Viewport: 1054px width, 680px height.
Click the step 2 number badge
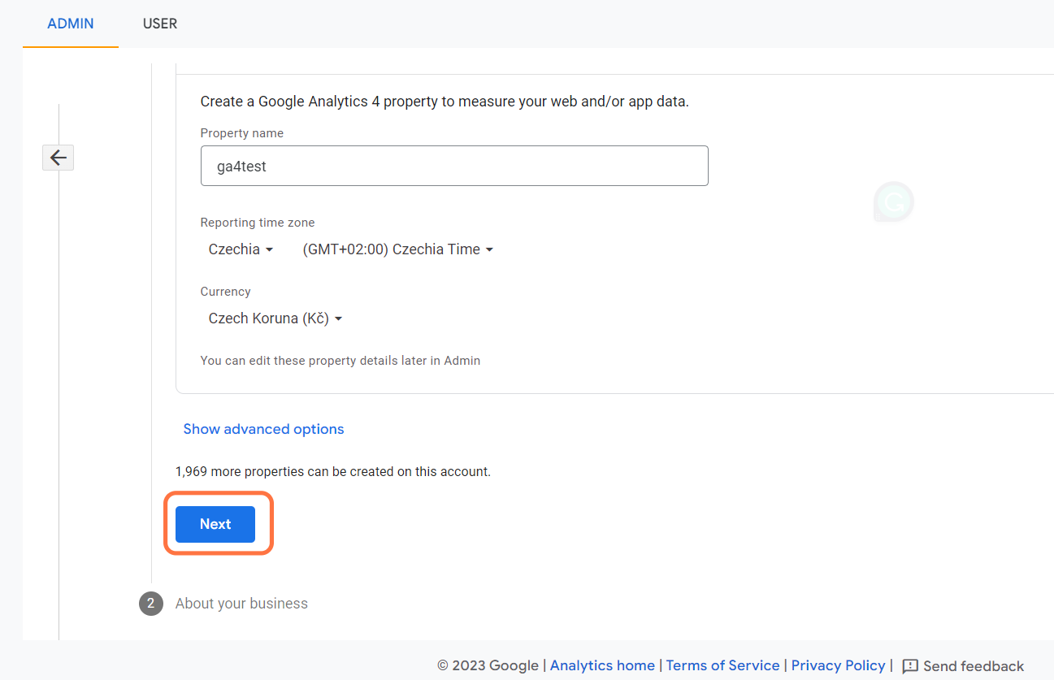[151, 604]
